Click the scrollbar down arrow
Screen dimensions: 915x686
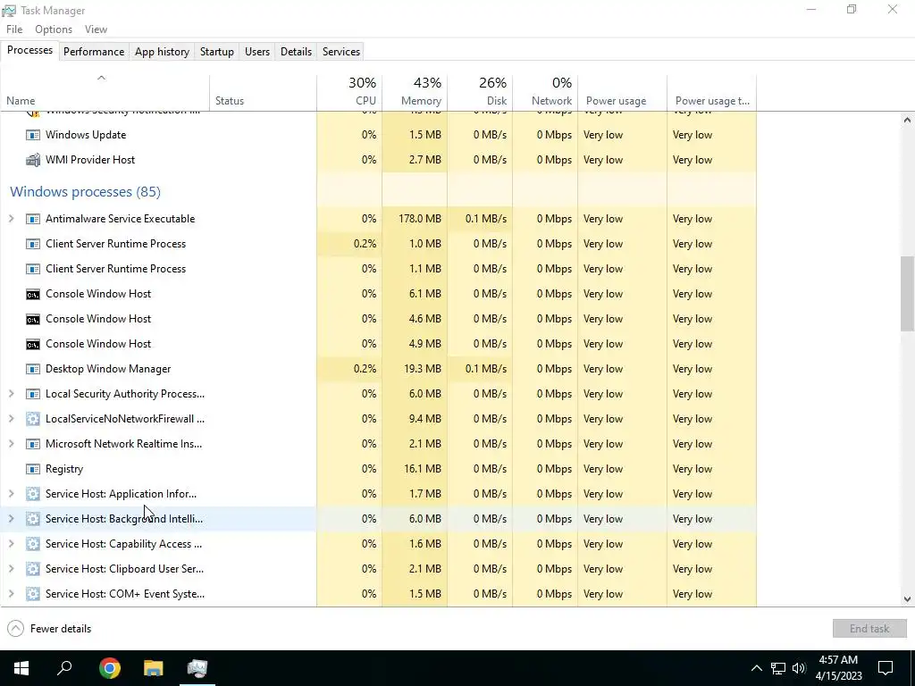point(907,599)
